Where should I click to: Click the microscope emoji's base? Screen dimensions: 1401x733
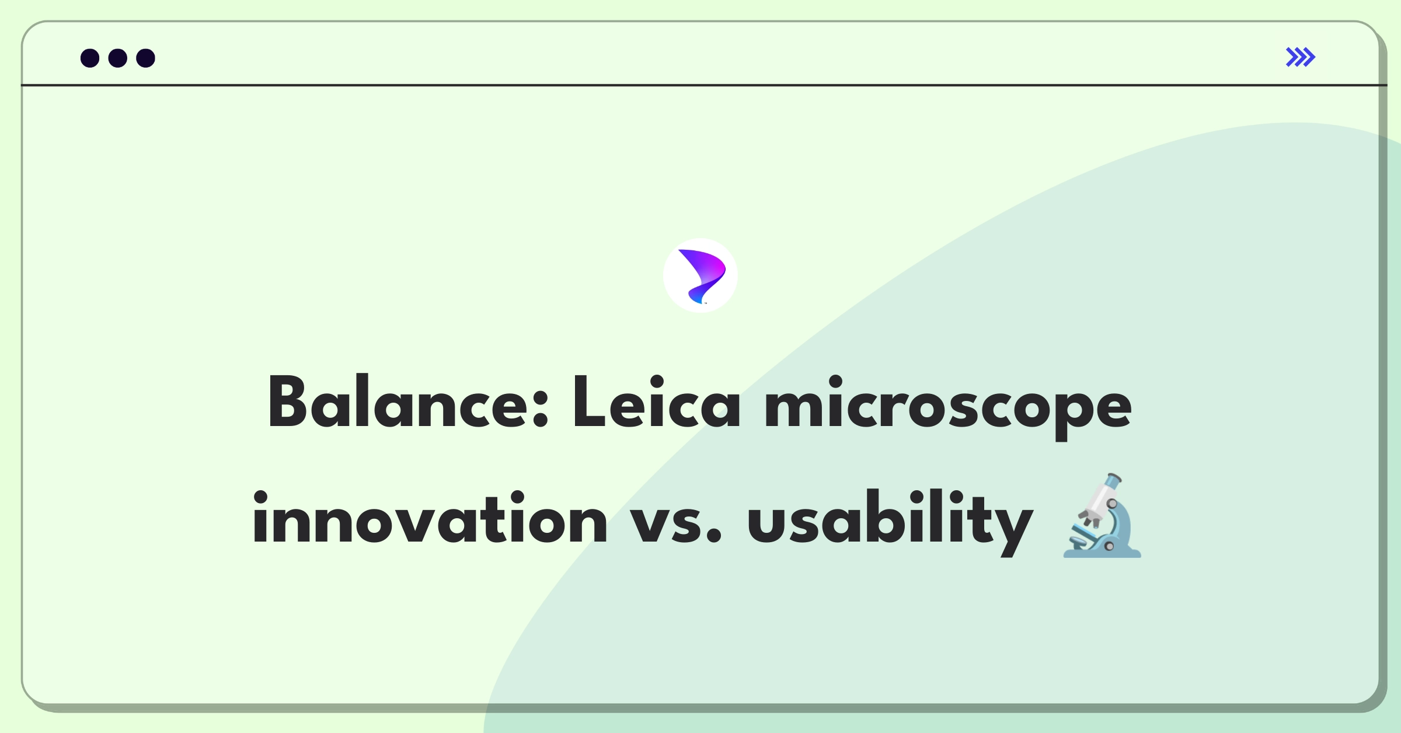click(1102, 552)
